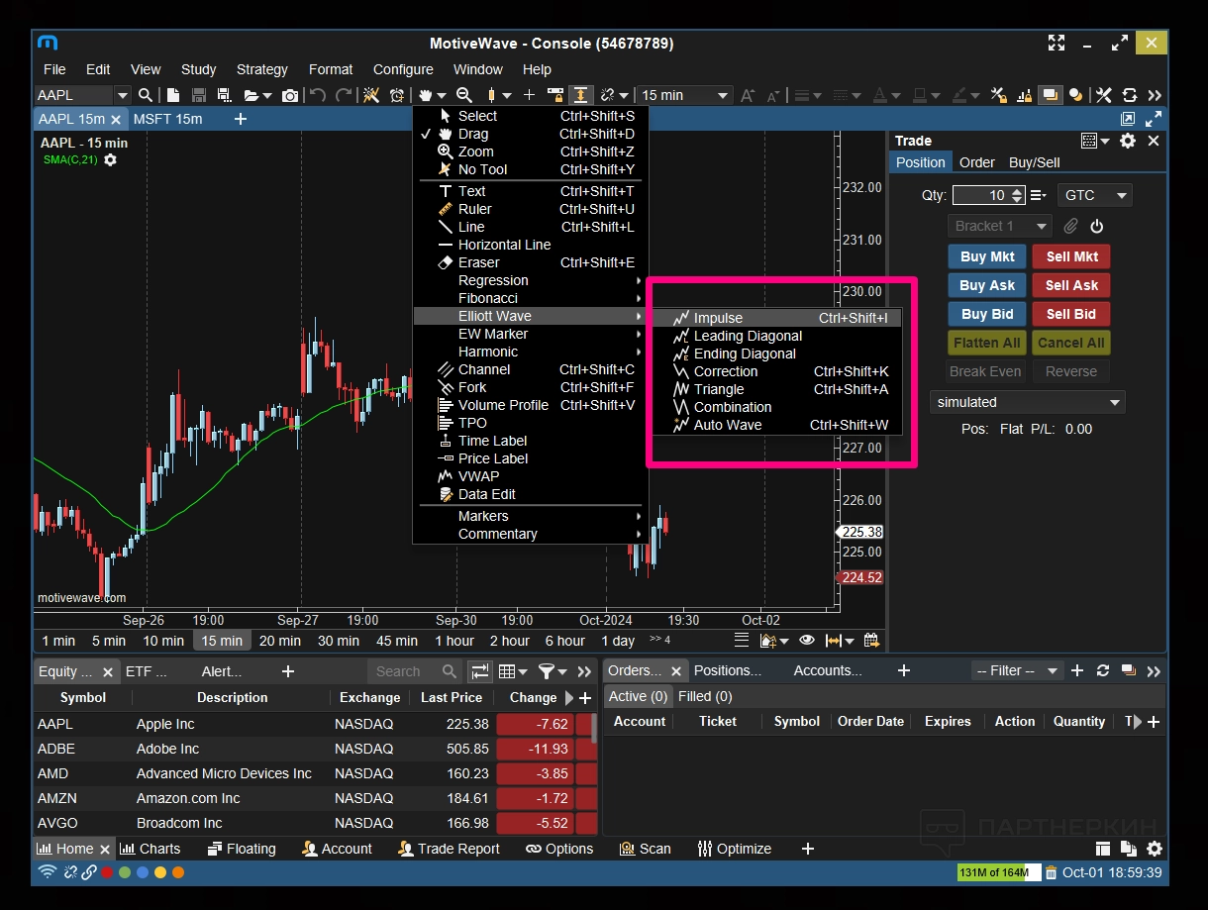Click the zoom out magnifier icon
Image resolution: width=1208 pixels, height=910 pixels.
click(x=463, y=95)
